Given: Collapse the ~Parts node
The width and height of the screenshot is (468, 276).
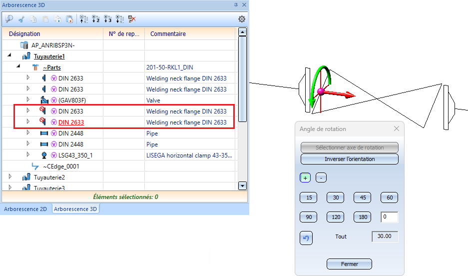Looking at the screenshot, I should tap(19, 66).
